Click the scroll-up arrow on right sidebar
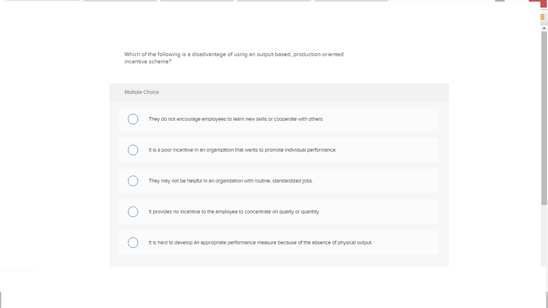Image resolution: width=548 pixels, height=308 pixels. pos(545,27)
